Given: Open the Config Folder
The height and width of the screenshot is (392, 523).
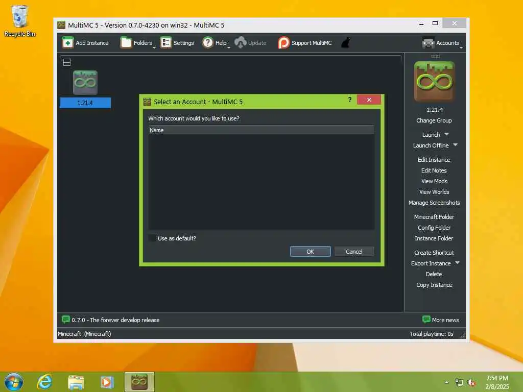Looking at the screenshot, I should 434,228.
